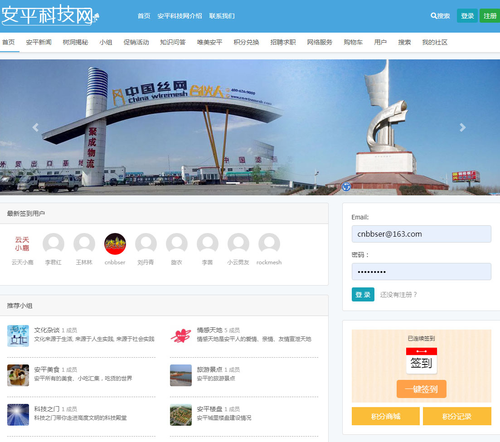Open 文化杂谈 group title link
The image size is (500, 442).
pos(47,330)
